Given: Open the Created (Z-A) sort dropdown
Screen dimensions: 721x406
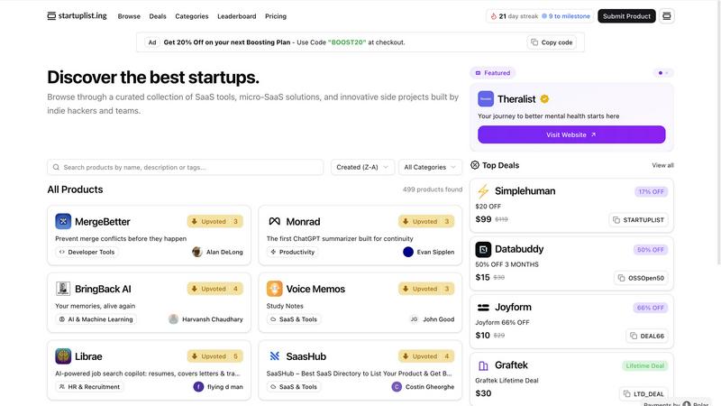Looking at the screenshot, I should [x=362, y=167].
